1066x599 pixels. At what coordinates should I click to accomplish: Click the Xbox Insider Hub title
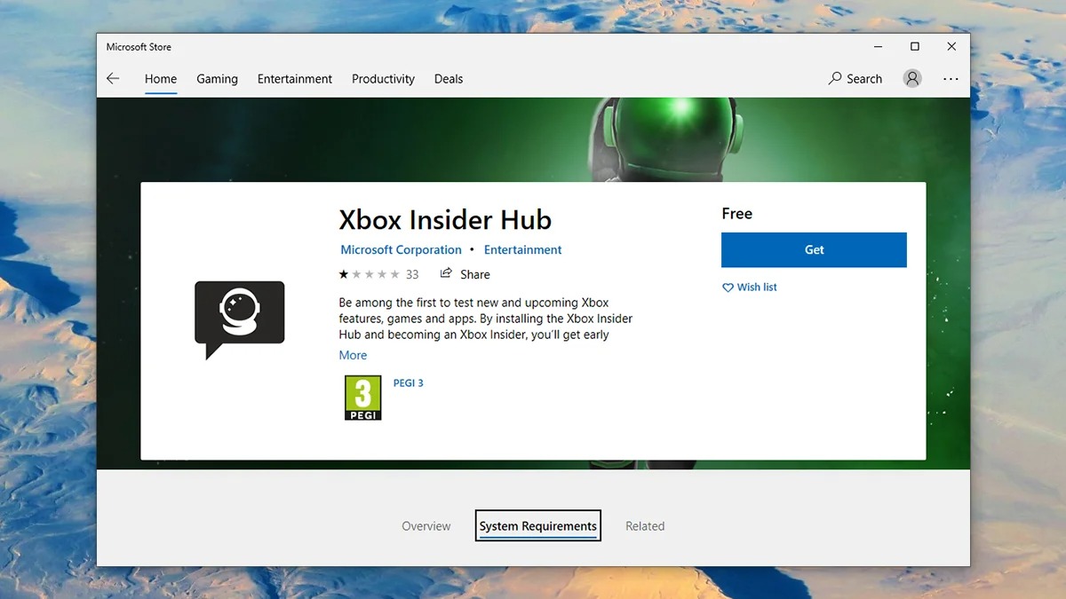click(445, 219)
